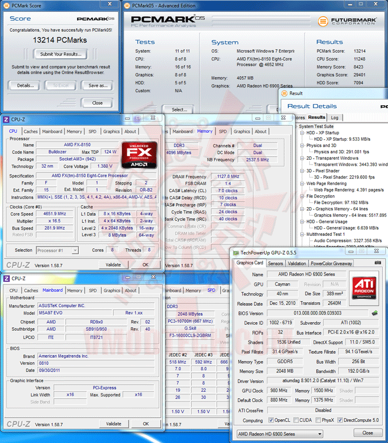Click Close button in PCMark Score window
388x443 pixels.
coord(98,103)
